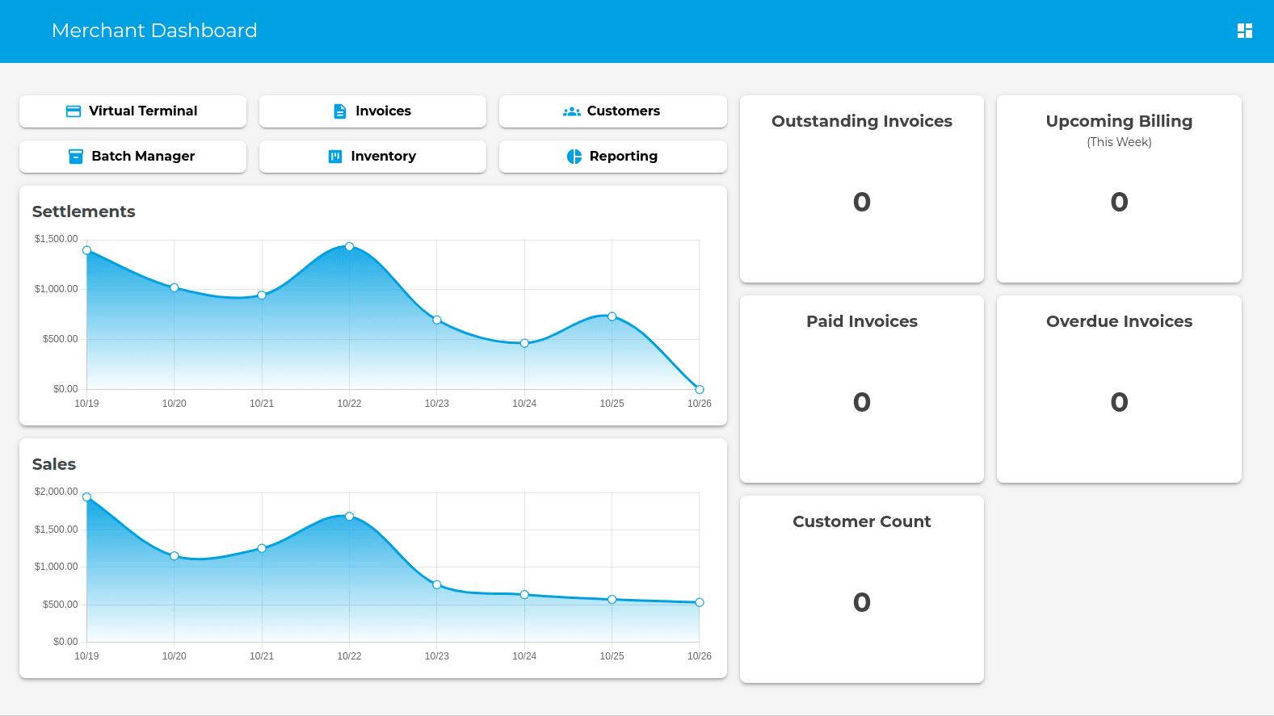Click the document icon beside Invoices

click(340, 111)
